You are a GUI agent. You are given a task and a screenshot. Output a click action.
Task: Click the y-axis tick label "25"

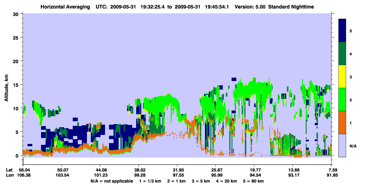(16, 37)
